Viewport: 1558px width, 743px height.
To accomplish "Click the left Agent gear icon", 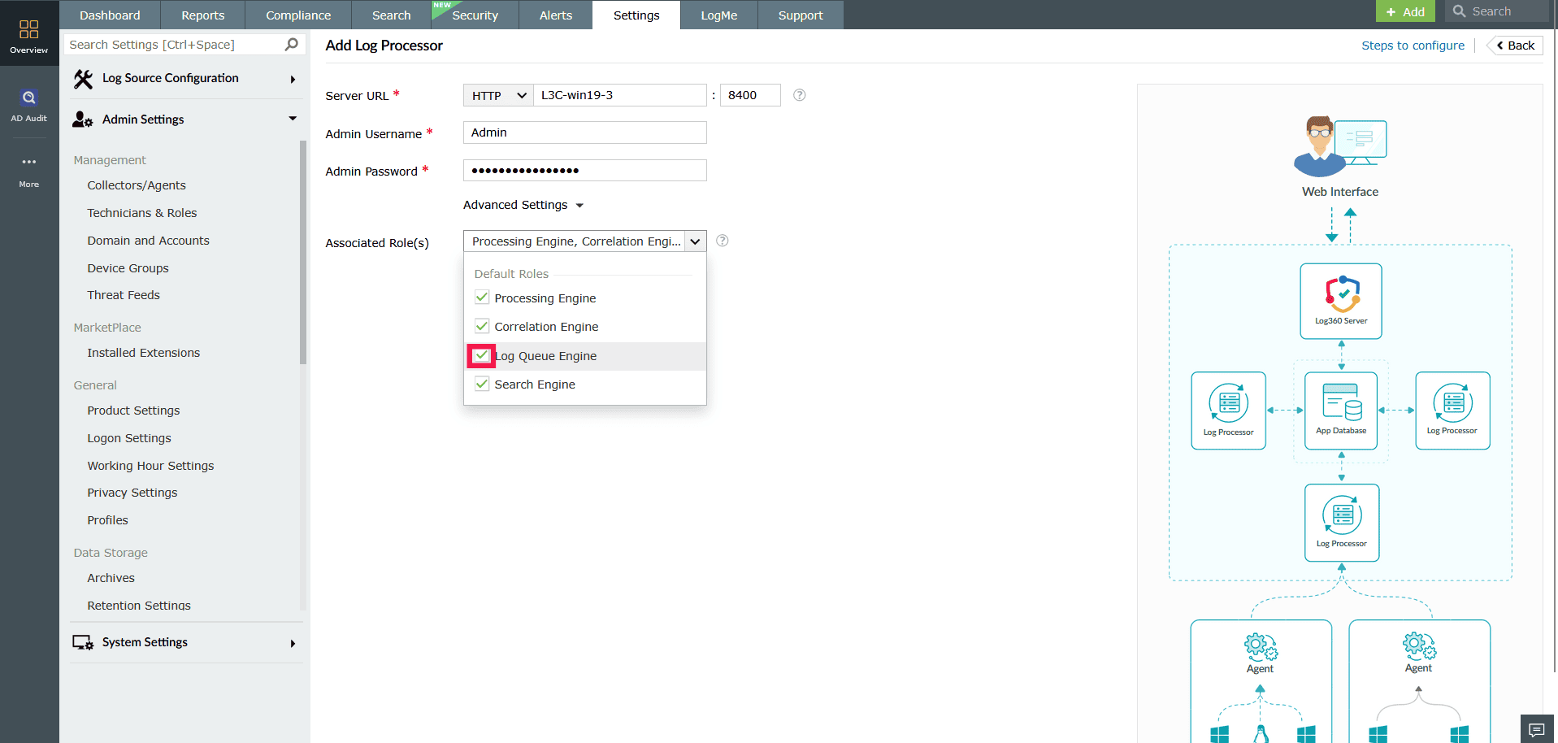I will pyautogui.click(x=1261, y=646).
